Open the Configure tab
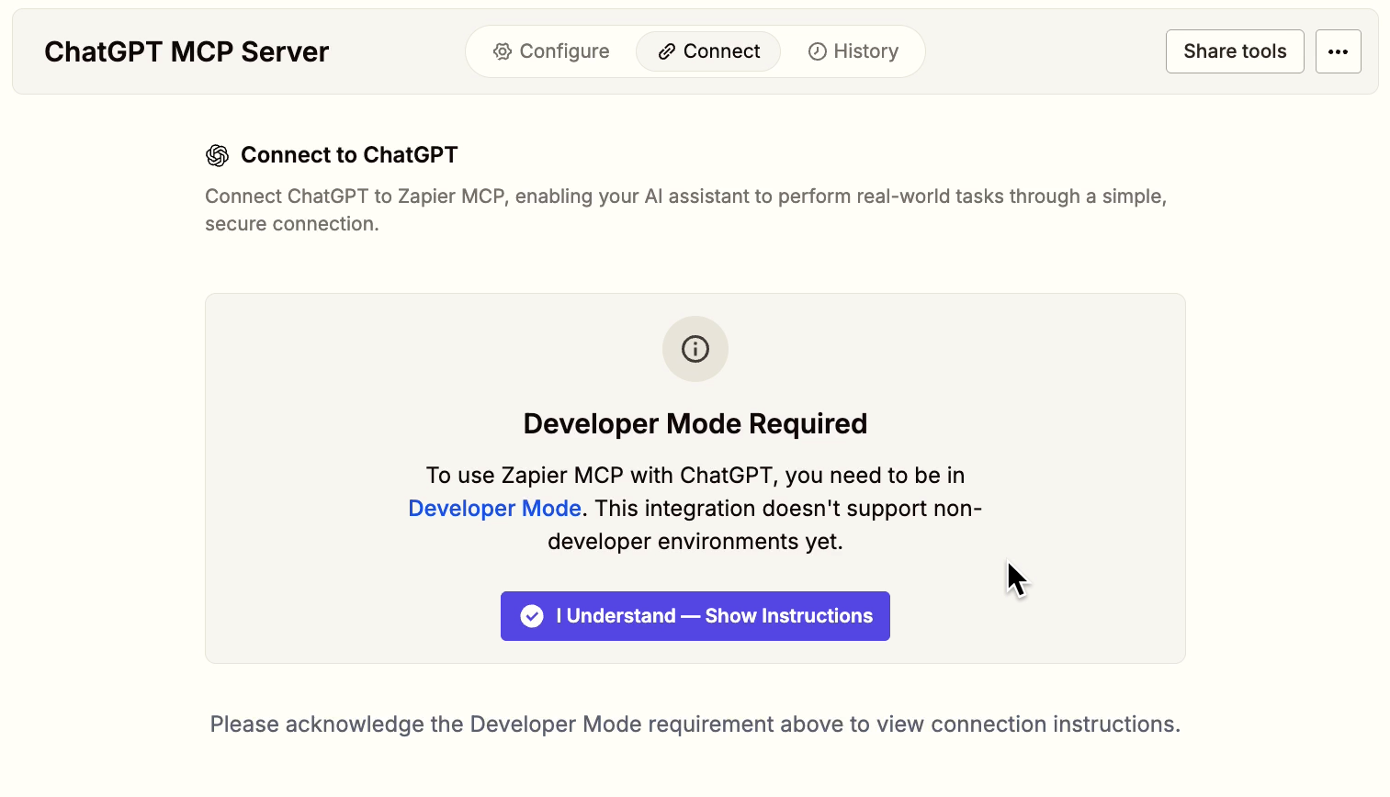This screenshot has width=1390, height=797. click(551, 51)
